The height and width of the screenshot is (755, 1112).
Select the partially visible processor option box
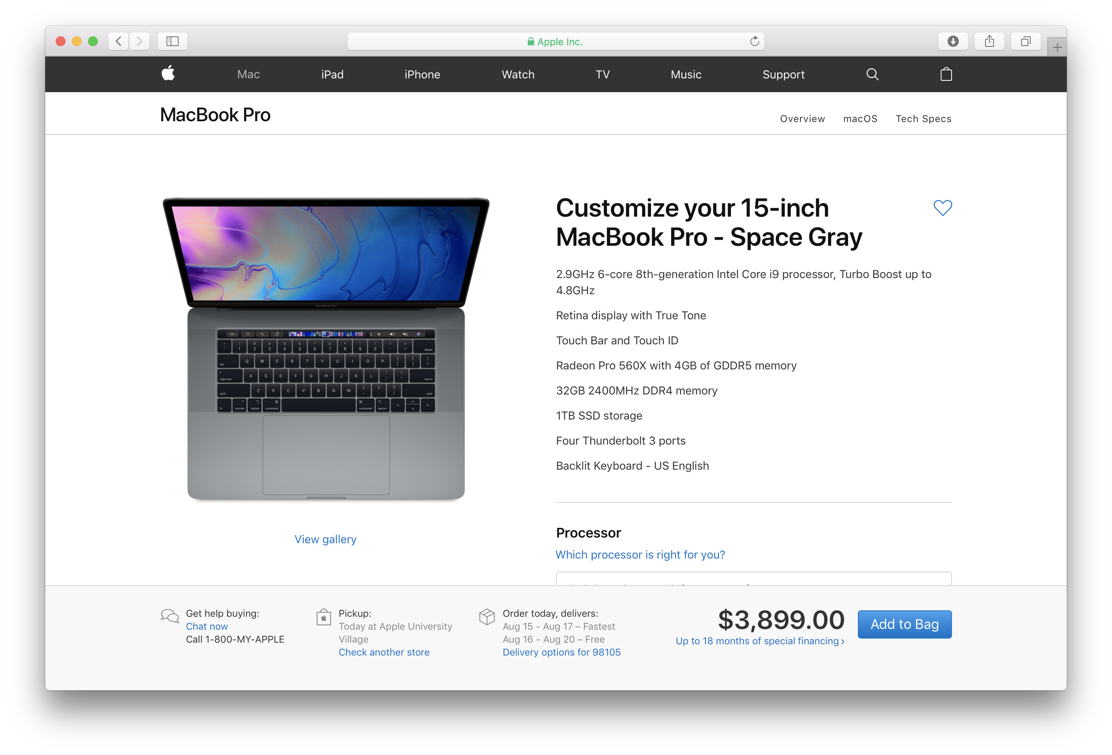(754, 578)
